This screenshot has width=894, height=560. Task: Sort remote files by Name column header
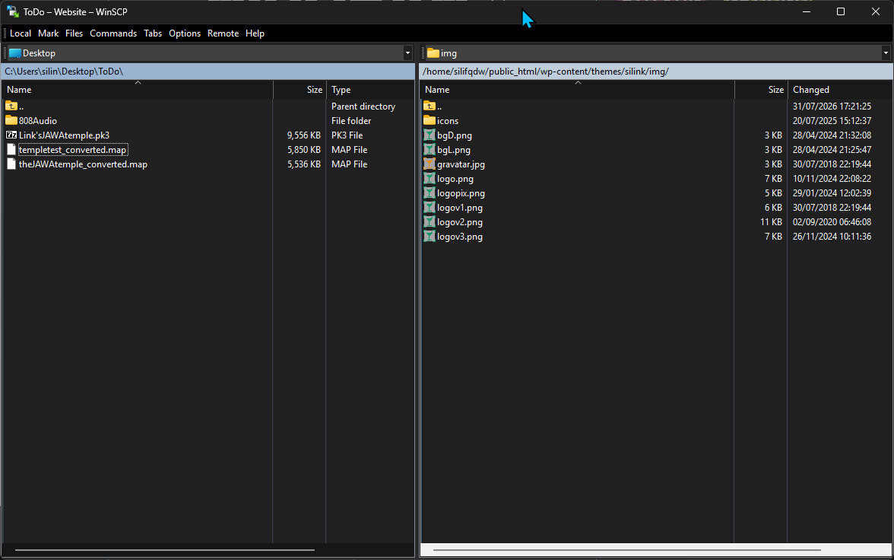578,90
